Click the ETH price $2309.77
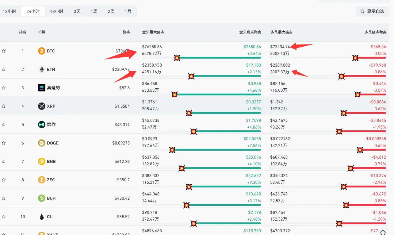Viewport: 394px width, 235px height. (121, 69)
